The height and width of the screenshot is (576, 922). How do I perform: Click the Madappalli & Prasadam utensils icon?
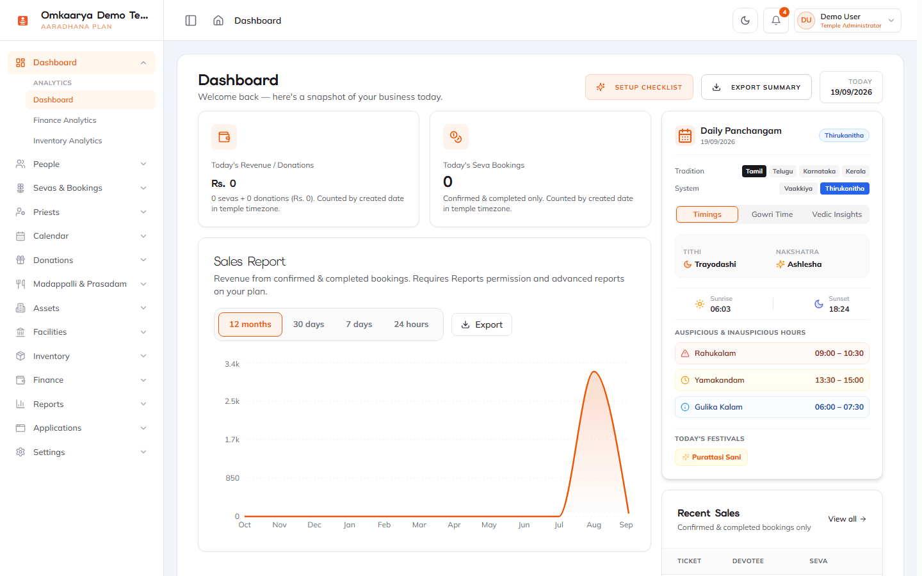[20, 284]
